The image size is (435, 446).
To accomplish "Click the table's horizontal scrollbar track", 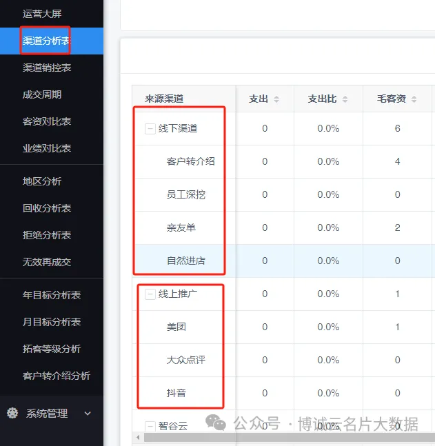I will click(290, 437).
